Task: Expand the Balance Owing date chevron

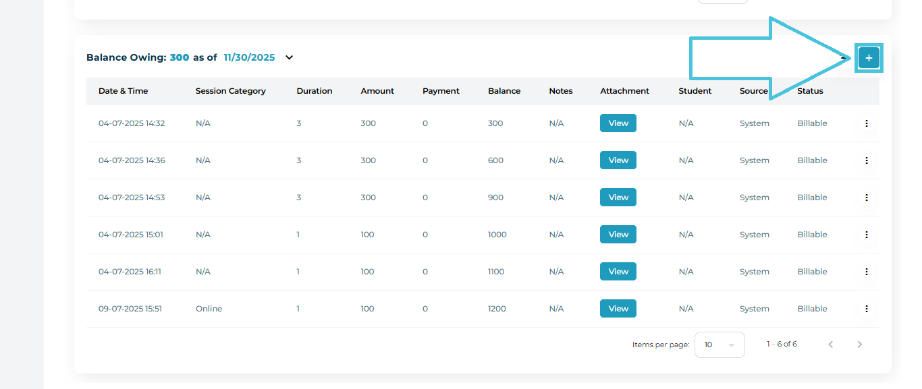Action: [x=289, y=58]
